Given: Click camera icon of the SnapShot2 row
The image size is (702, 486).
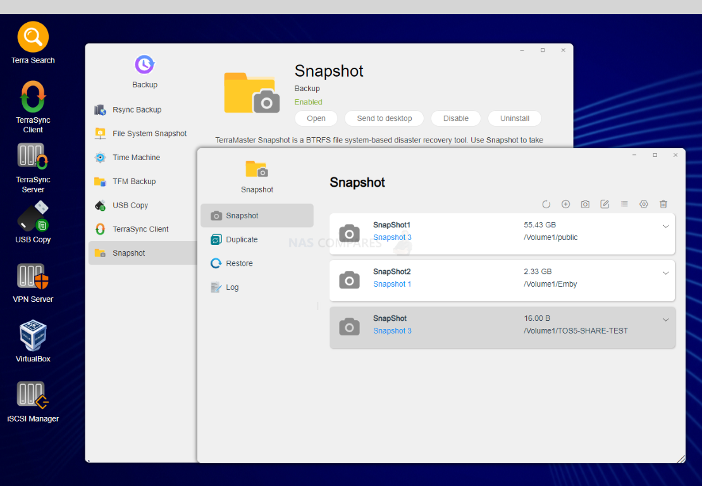Looking at the screenshot, I should (x=349, y=280).
